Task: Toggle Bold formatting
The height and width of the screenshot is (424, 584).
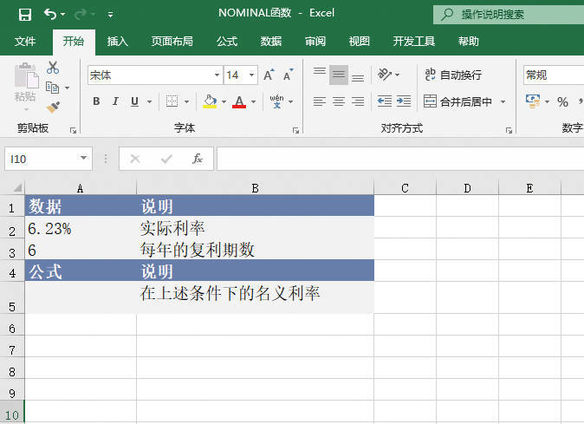Action: coord(96,101)
